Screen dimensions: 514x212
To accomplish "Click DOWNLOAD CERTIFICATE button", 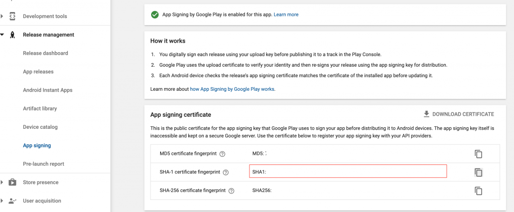I will point(459,114).
